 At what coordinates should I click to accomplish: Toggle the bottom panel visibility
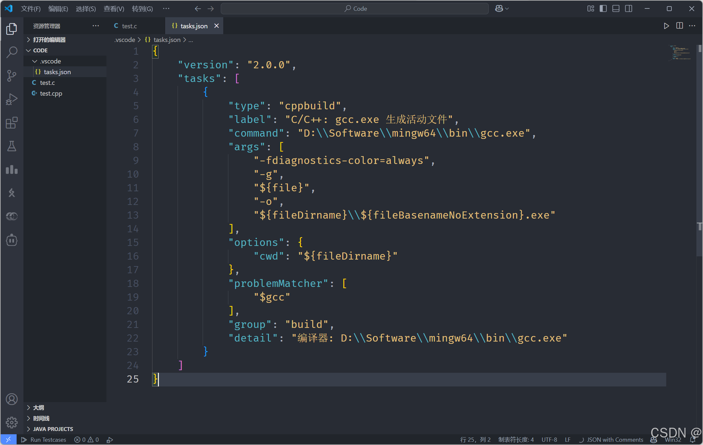click(x=616, y=9)
